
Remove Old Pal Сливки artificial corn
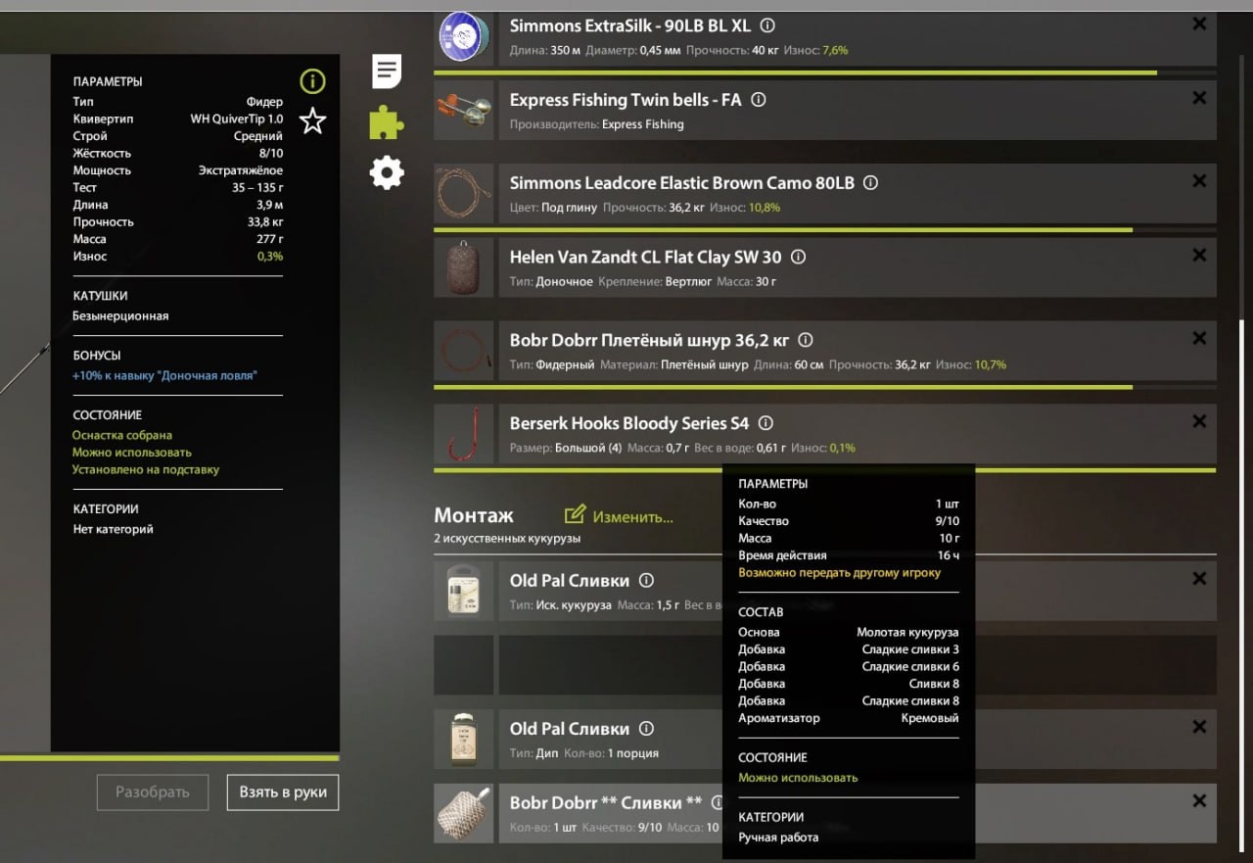[x=1199, y=579]
